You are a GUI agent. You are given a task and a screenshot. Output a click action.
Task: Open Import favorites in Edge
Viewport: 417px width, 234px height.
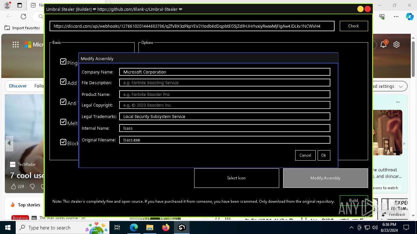click(22, 28)
